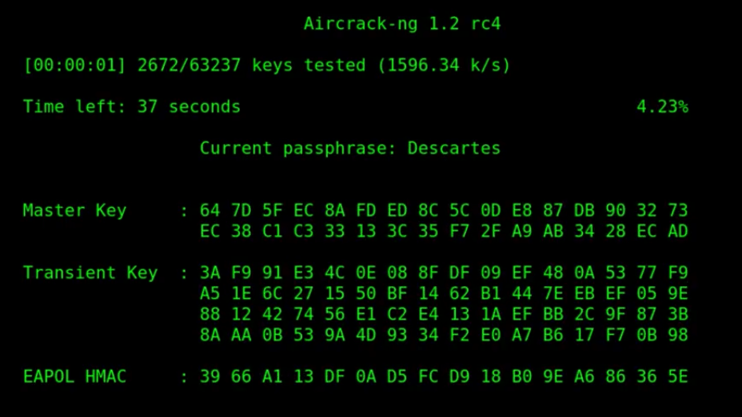The width and height of the screenshot is (742, 417).
Task: Click the Transient Key row starting with 88
Action: tap(443, 315)
